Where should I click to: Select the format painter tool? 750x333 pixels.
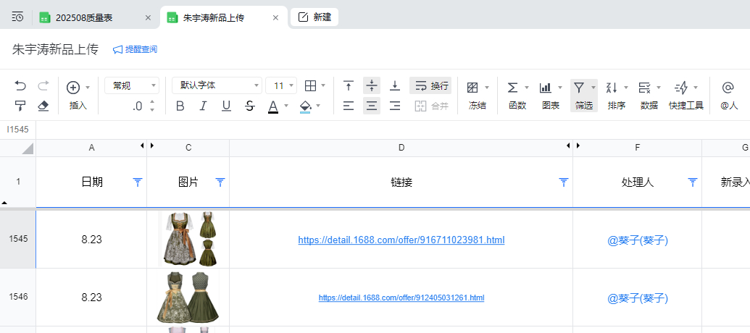coord(20,106)
